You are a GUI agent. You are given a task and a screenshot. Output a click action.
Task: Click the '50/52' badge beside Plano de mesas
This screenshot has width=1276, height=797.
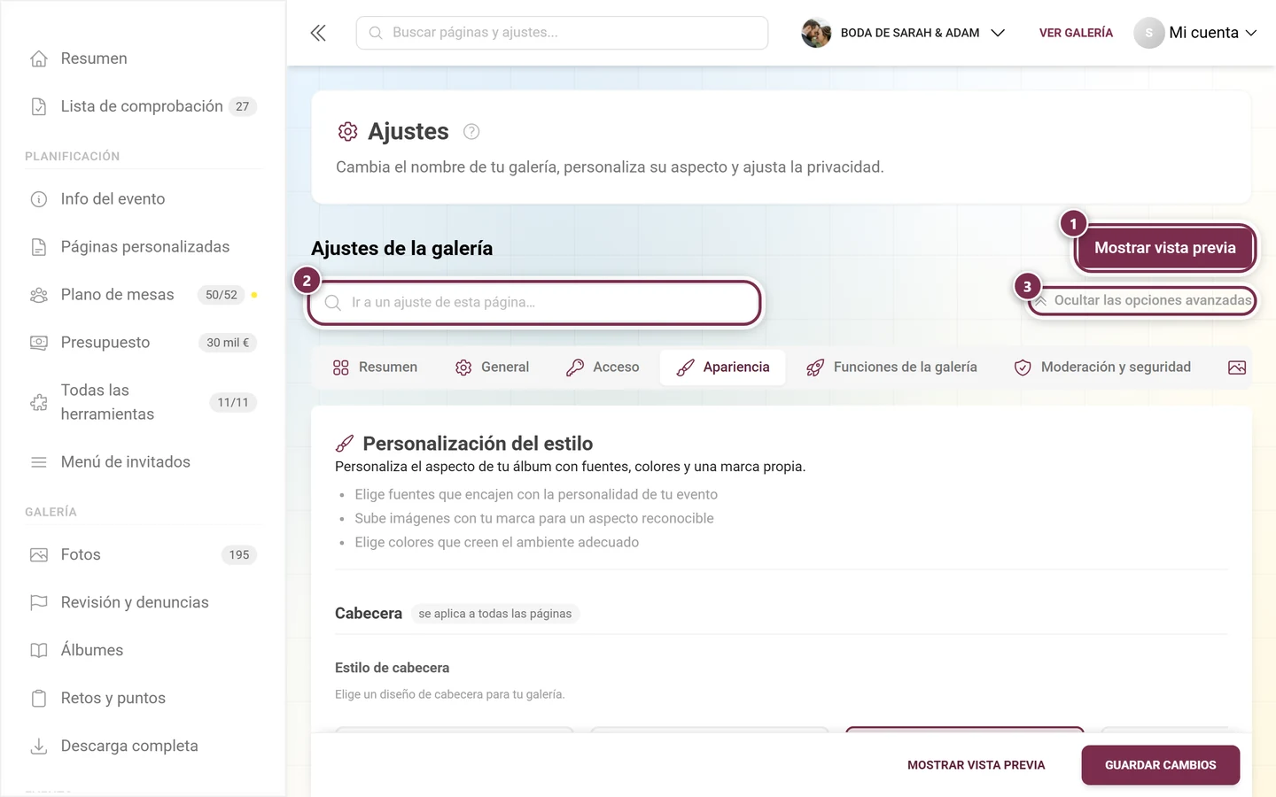[222, 295]
